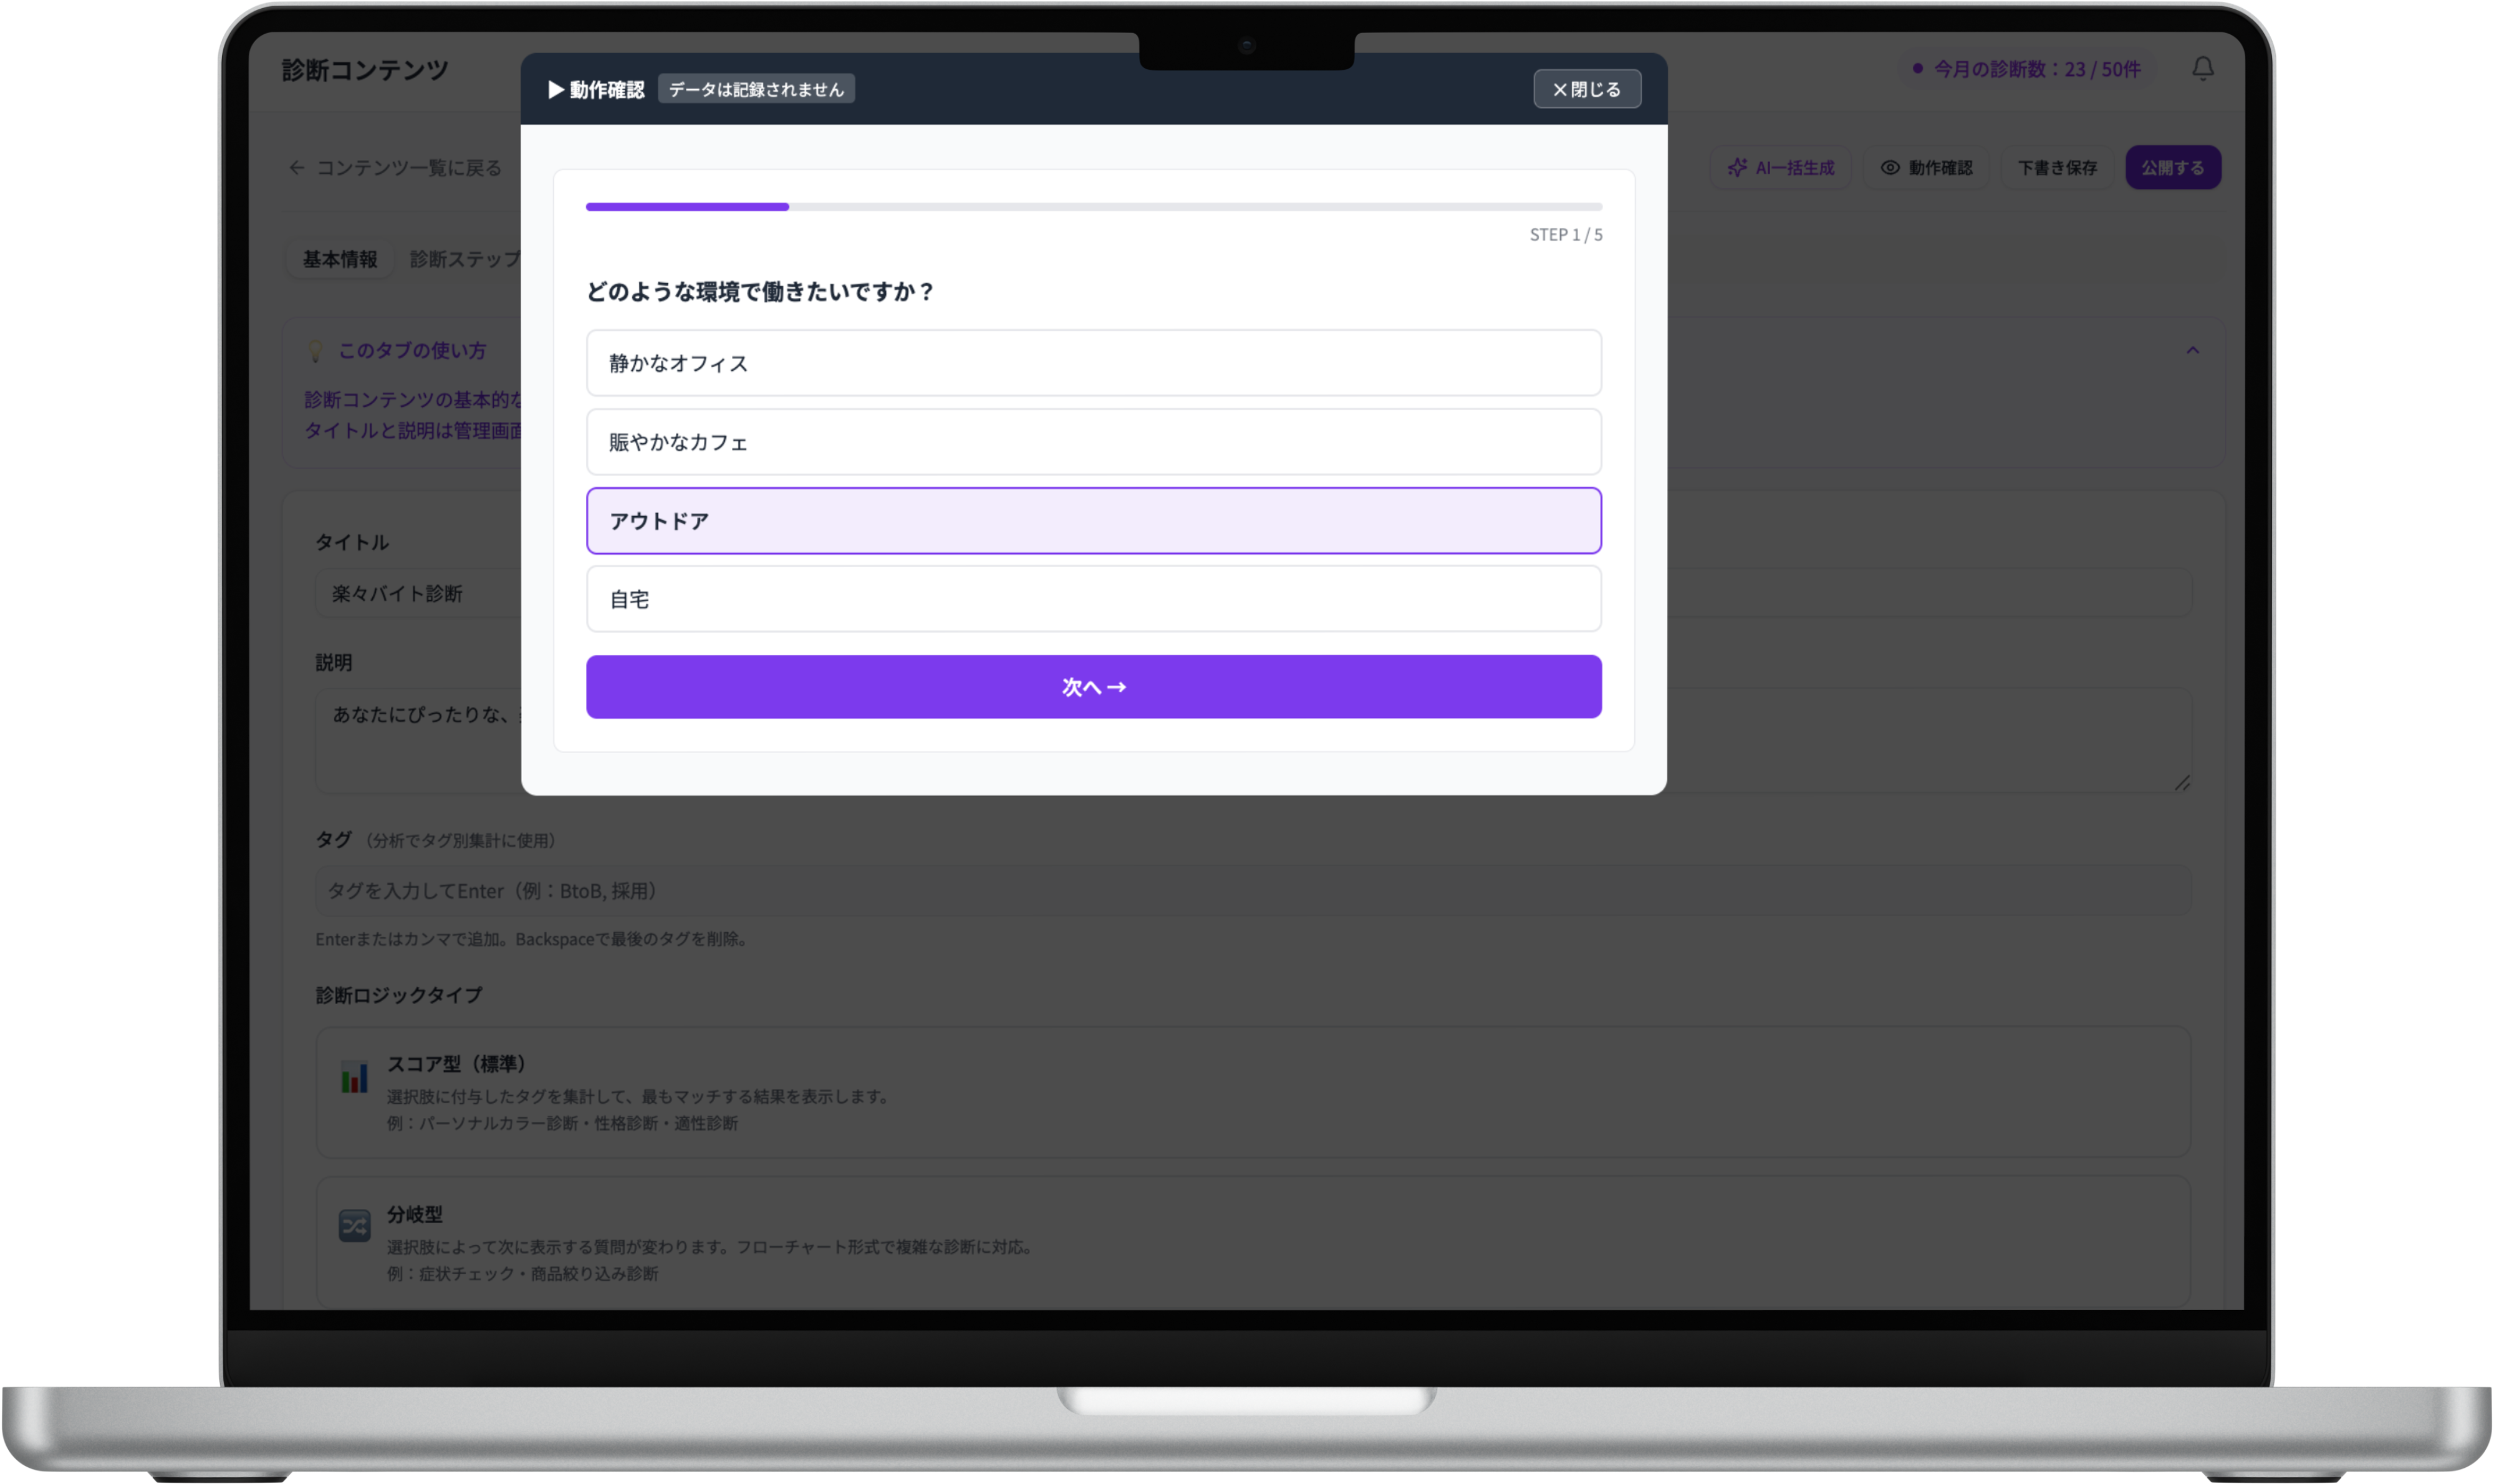
Task: Select the 静かなオフィス answer option
Action: point(1094,363)
